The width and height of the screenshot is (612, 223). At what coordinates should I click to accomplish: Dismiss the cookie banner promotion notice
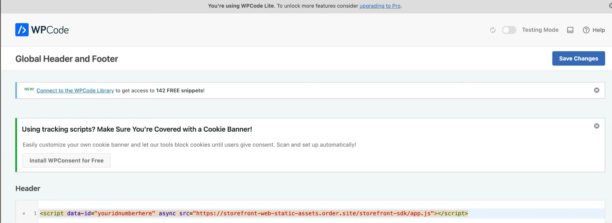pos(597,126)
